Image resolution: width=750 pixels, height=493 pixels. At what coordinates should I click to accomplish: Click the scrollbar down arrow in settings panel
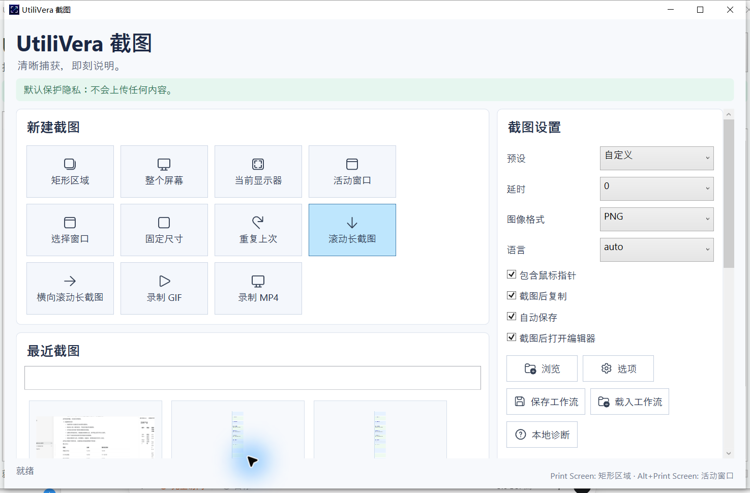pyautogui.click(x=729, y=453)
